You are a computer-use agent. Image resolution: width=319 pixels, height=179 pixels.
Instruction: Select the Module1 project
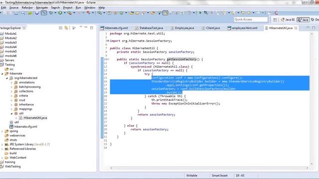pos(10,34)
